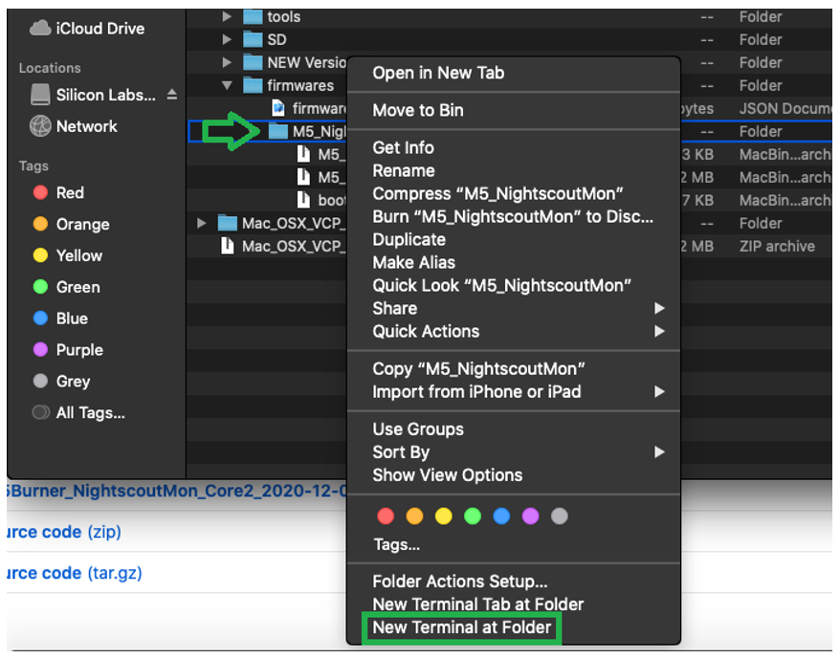This screenshot has height=659, width=840.
Task: Filter by the Grey sidebar tag
Action: tap(61, 382)
